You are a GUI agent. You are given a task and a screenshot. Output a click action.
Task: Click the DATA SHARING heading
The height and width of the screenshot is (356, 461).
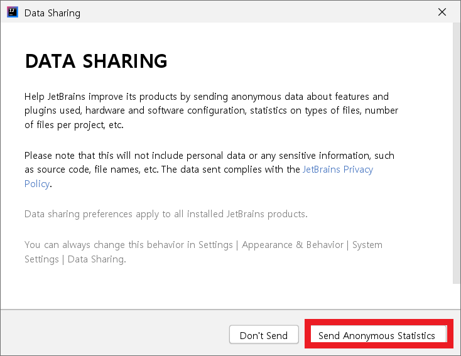96,61
